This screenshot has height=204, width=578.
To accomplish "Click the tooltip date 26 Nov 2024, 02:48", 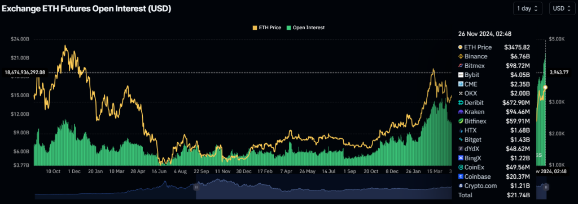I will 484,34.
